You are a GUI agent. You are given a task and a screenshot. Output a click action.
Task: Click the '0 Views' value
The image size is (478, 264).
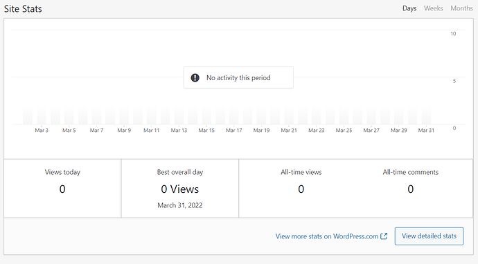point(180,189)
